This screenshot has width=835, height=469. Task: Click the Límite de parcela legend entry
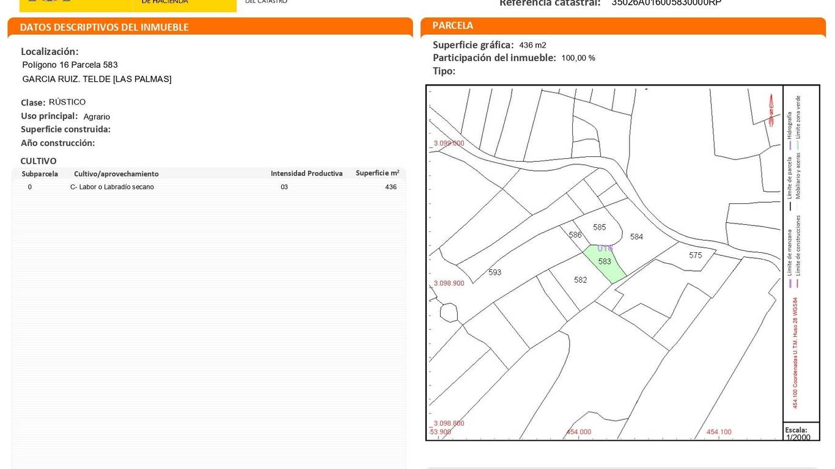tap(790, 177)
